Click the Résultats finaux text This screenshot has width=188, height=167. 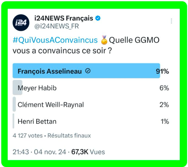point(69,136)
